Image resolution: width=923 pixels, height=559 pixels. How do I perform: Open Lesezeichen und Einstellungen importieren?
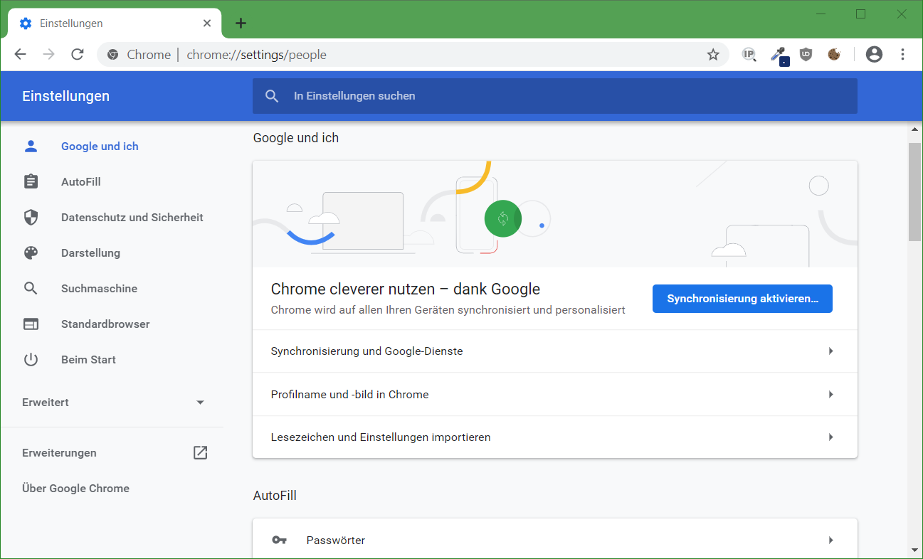coord(554,437)
